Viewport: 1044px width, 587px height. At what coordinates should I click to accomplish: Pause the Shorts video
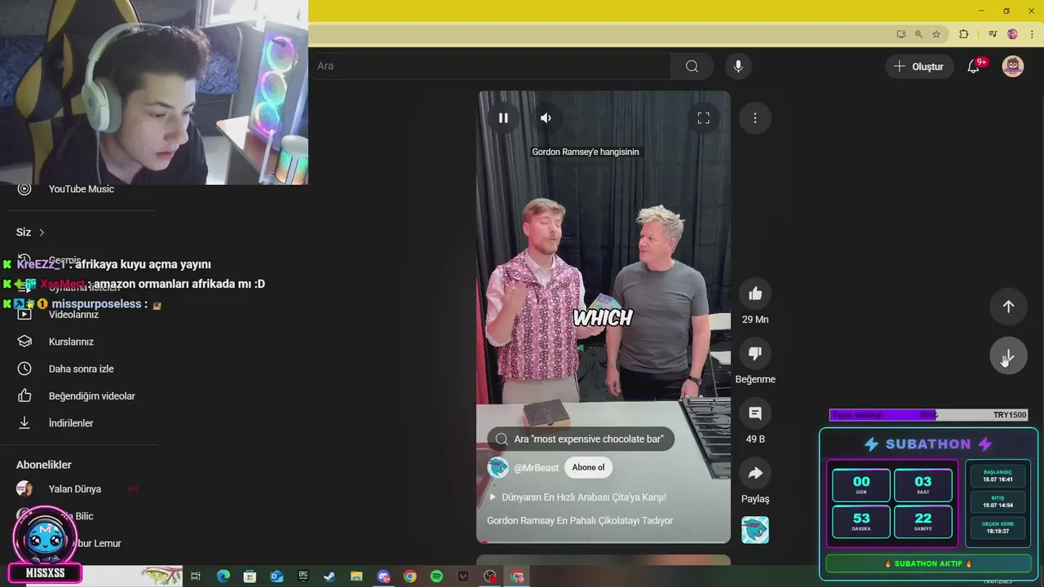(503, 118)
